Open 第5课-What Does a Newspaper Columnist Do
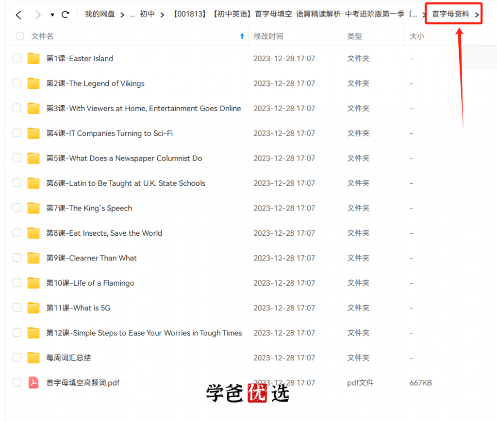This screenshot has height=422, width=497. [x=124, y=159]
